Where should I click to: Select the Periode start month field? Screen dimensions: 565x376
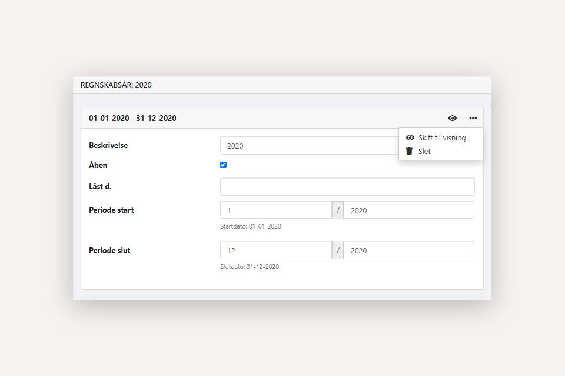[x=275, y=210]
